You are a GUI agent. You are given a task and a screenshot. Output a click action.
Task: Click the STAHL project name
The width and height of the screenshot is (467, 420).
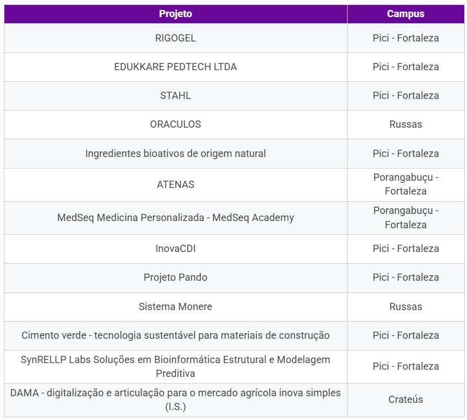(175, 96)
